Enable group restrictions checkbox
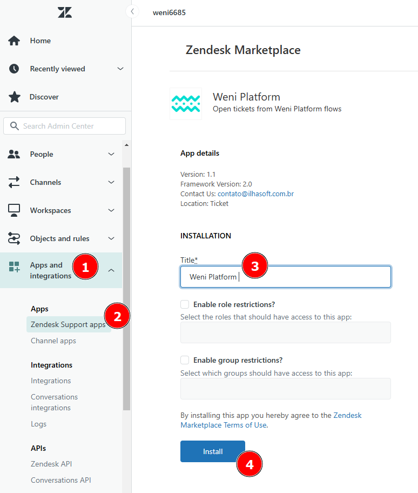The image size is (418, 493). pos(185,360)
